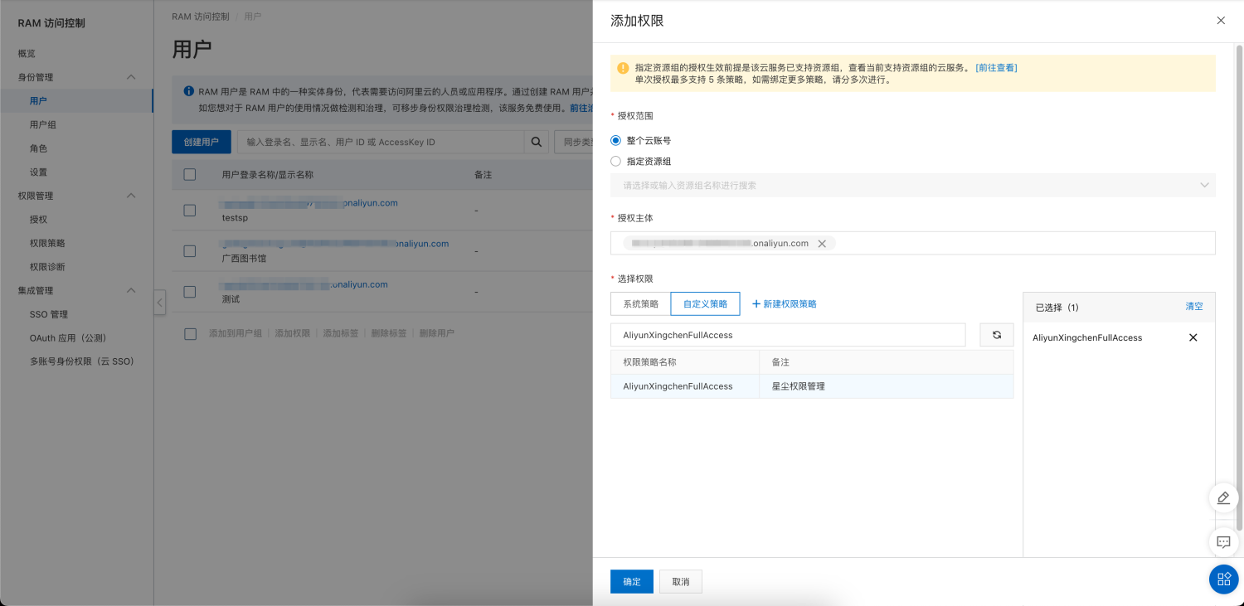Close the 添加权限 panel with X icon
The image size is (1244, 606).
coord(1221,21)
